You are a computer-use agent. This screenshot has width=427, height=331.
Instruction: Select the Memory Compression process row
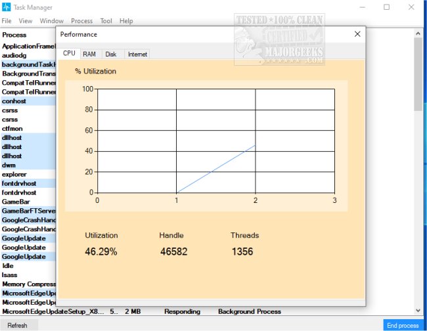(28, 284)
